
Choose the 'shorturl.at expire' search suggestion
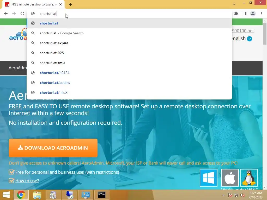point(129,43)
